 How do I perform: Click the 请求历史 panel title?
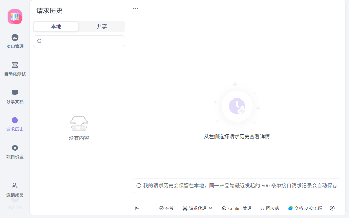(x=49, y=11)
